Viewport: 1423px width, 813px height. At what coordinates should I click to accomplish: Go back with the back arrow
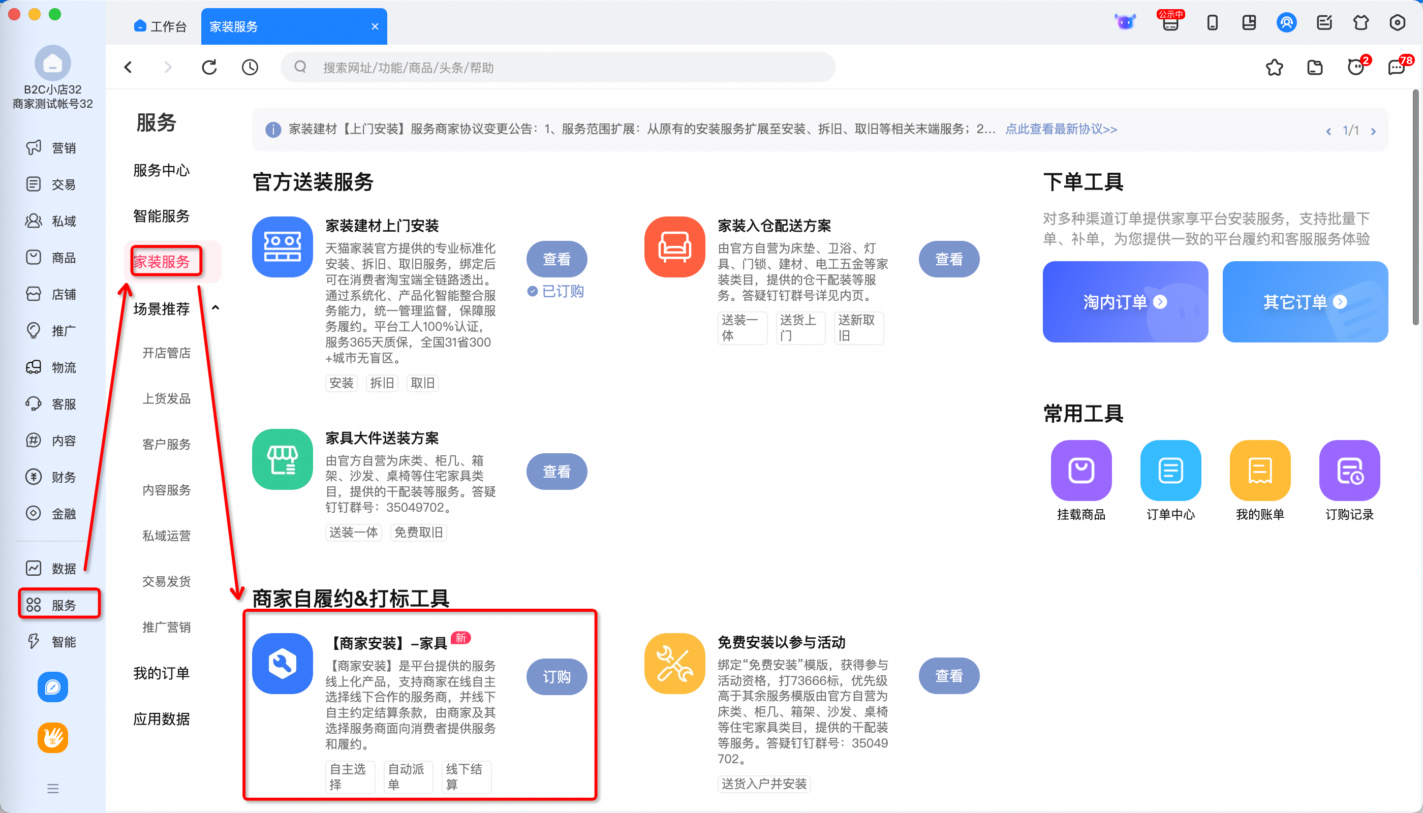[x=129, y=68]
